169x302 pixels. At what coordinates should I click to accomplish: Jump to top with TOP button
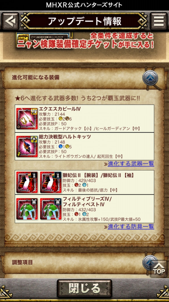tap(159, 269)
